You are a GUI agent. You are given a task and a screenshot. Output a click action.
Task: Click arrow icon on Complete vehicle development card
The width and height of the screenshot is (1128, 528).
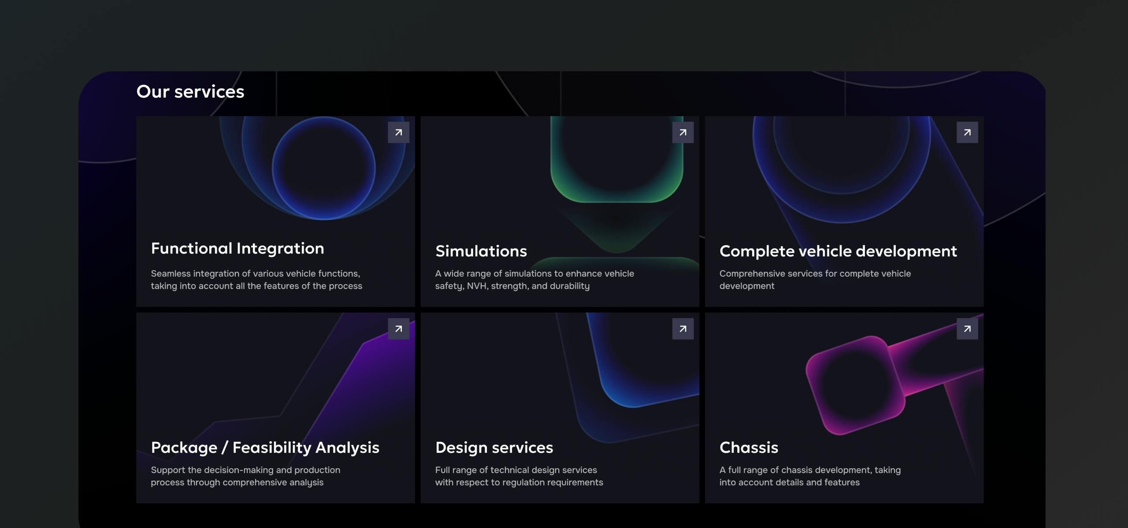[967, 132]
